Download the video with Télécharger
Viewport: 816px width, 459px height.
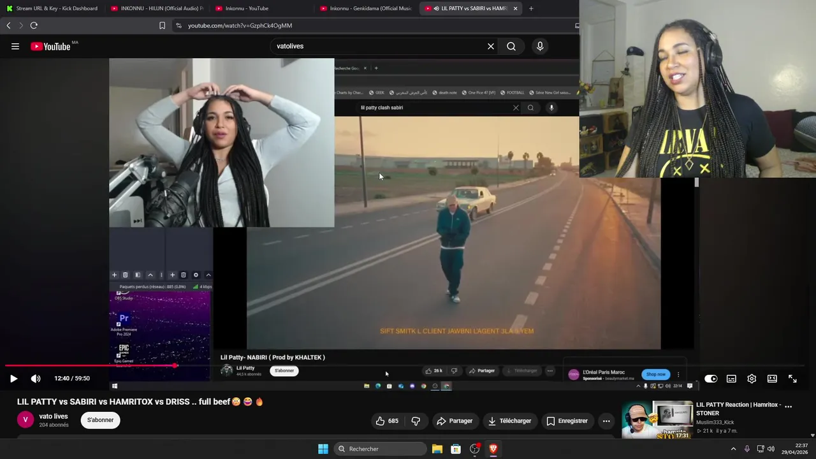(x=509, y=421)
